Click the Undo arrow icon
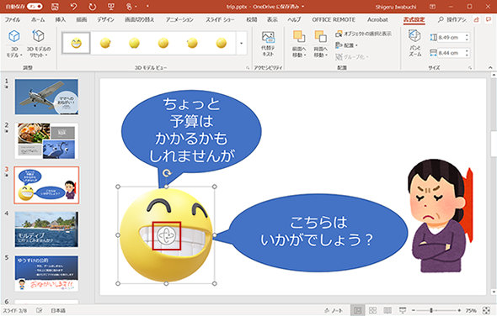Viewport: 497px width, 316px height. (73, 7)
